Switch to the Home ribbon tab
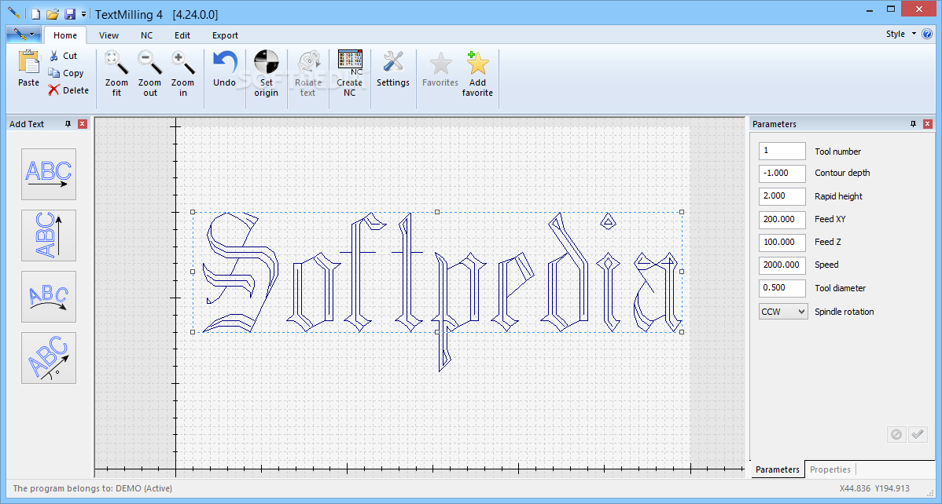Screen dimensions: 942x504 pyautogui.click(x=65, y=35)
